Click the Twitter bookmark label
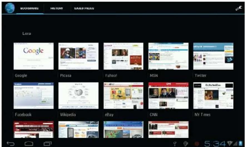The width and height of the screenshot is (245, 147). tap(201, 76)
